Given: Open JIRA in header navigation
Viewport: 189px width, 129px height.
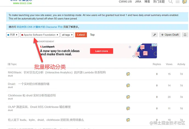Looking at the screenshot, I should click(x=138, y=2).
